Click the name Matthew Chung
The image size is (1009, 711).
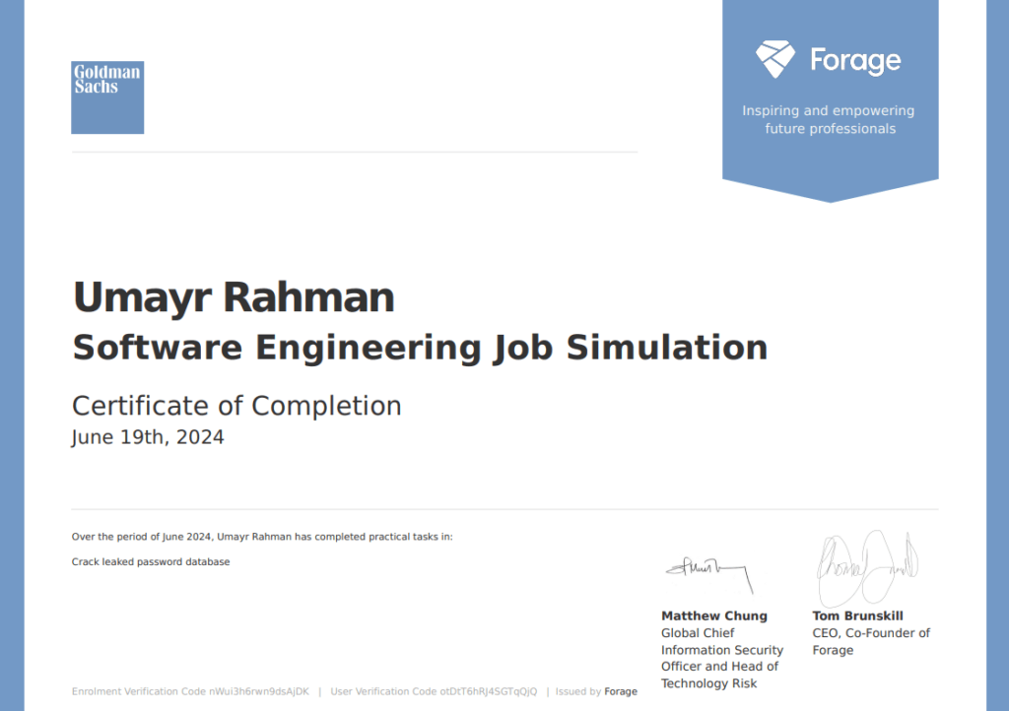pos(713,615)
